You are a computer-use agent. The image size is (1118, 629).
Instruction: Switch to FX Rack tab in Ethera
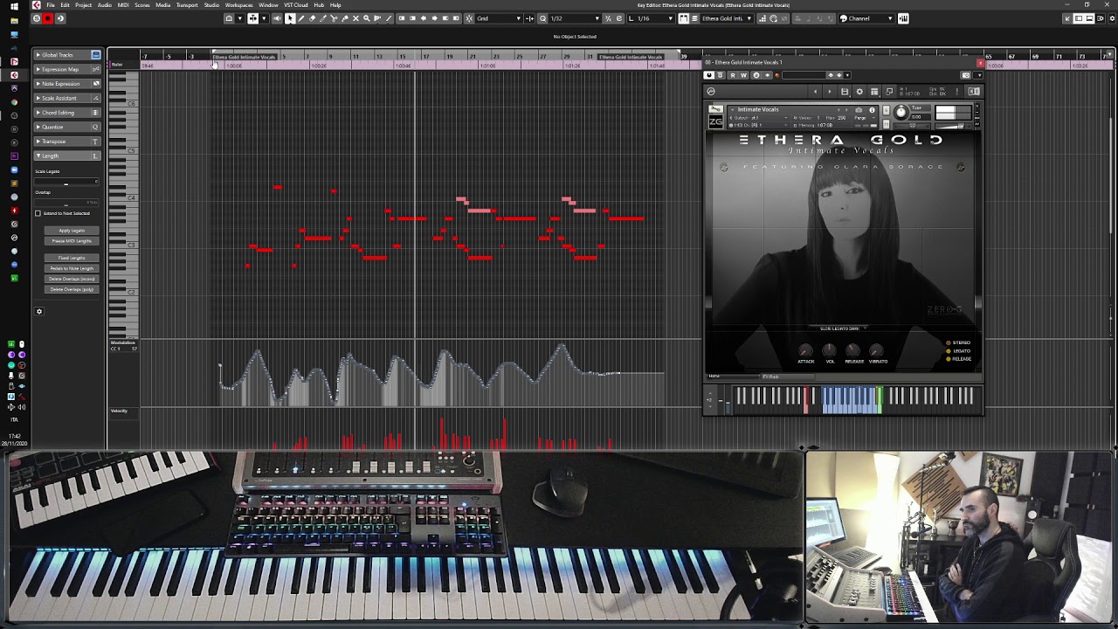[x=788, y=377]
